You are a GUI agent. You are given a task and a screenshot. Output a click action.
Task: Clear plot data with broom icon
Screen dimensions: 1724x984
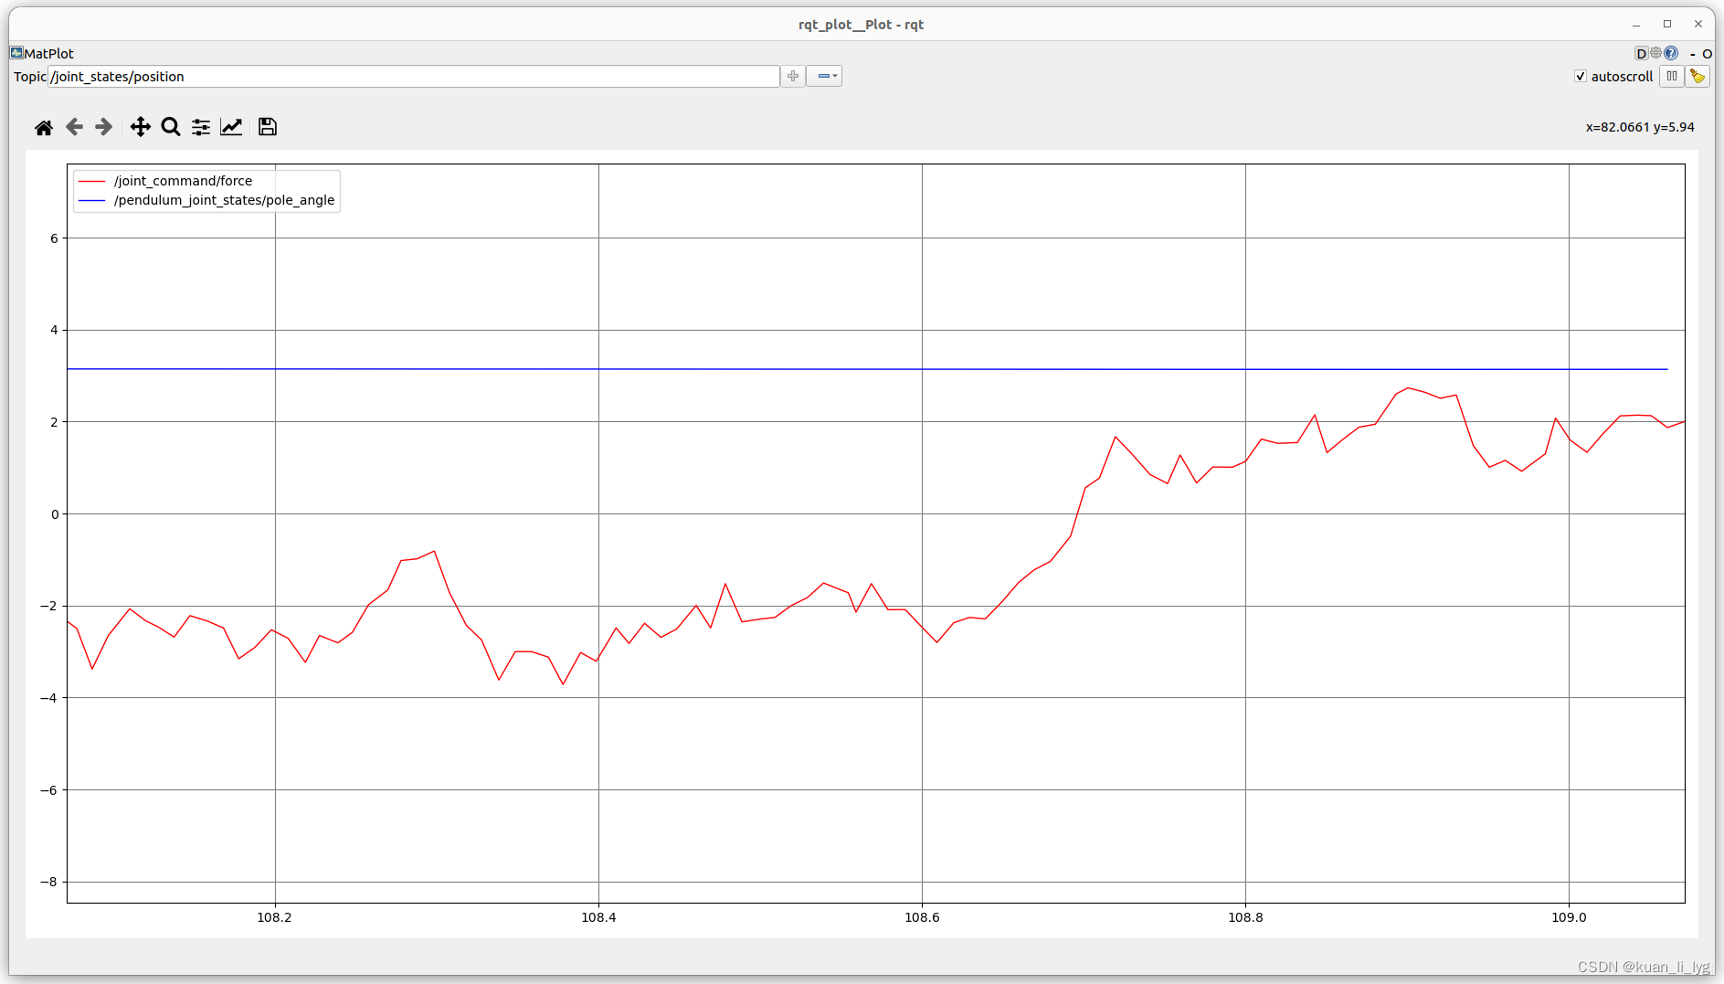[x=1698, y=76]
